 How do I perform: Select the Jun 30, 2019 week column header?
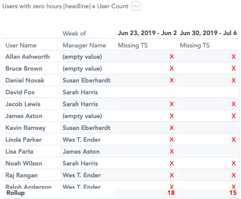208,33
